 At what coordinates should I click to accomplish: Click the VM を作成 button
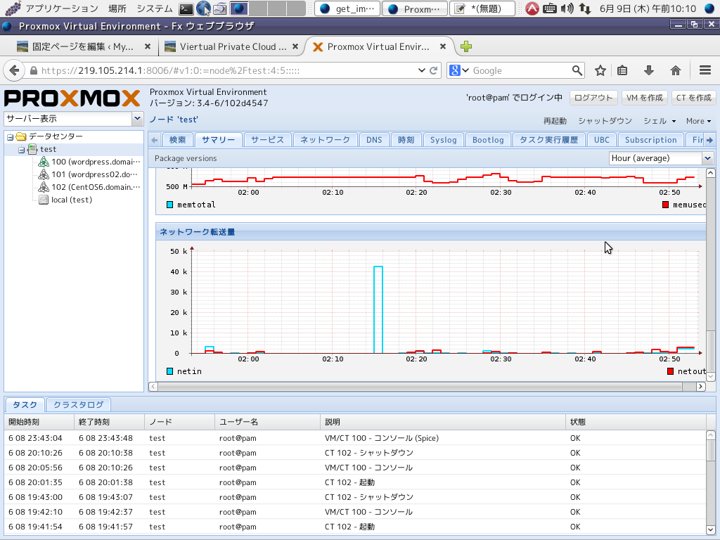[644, 98]
